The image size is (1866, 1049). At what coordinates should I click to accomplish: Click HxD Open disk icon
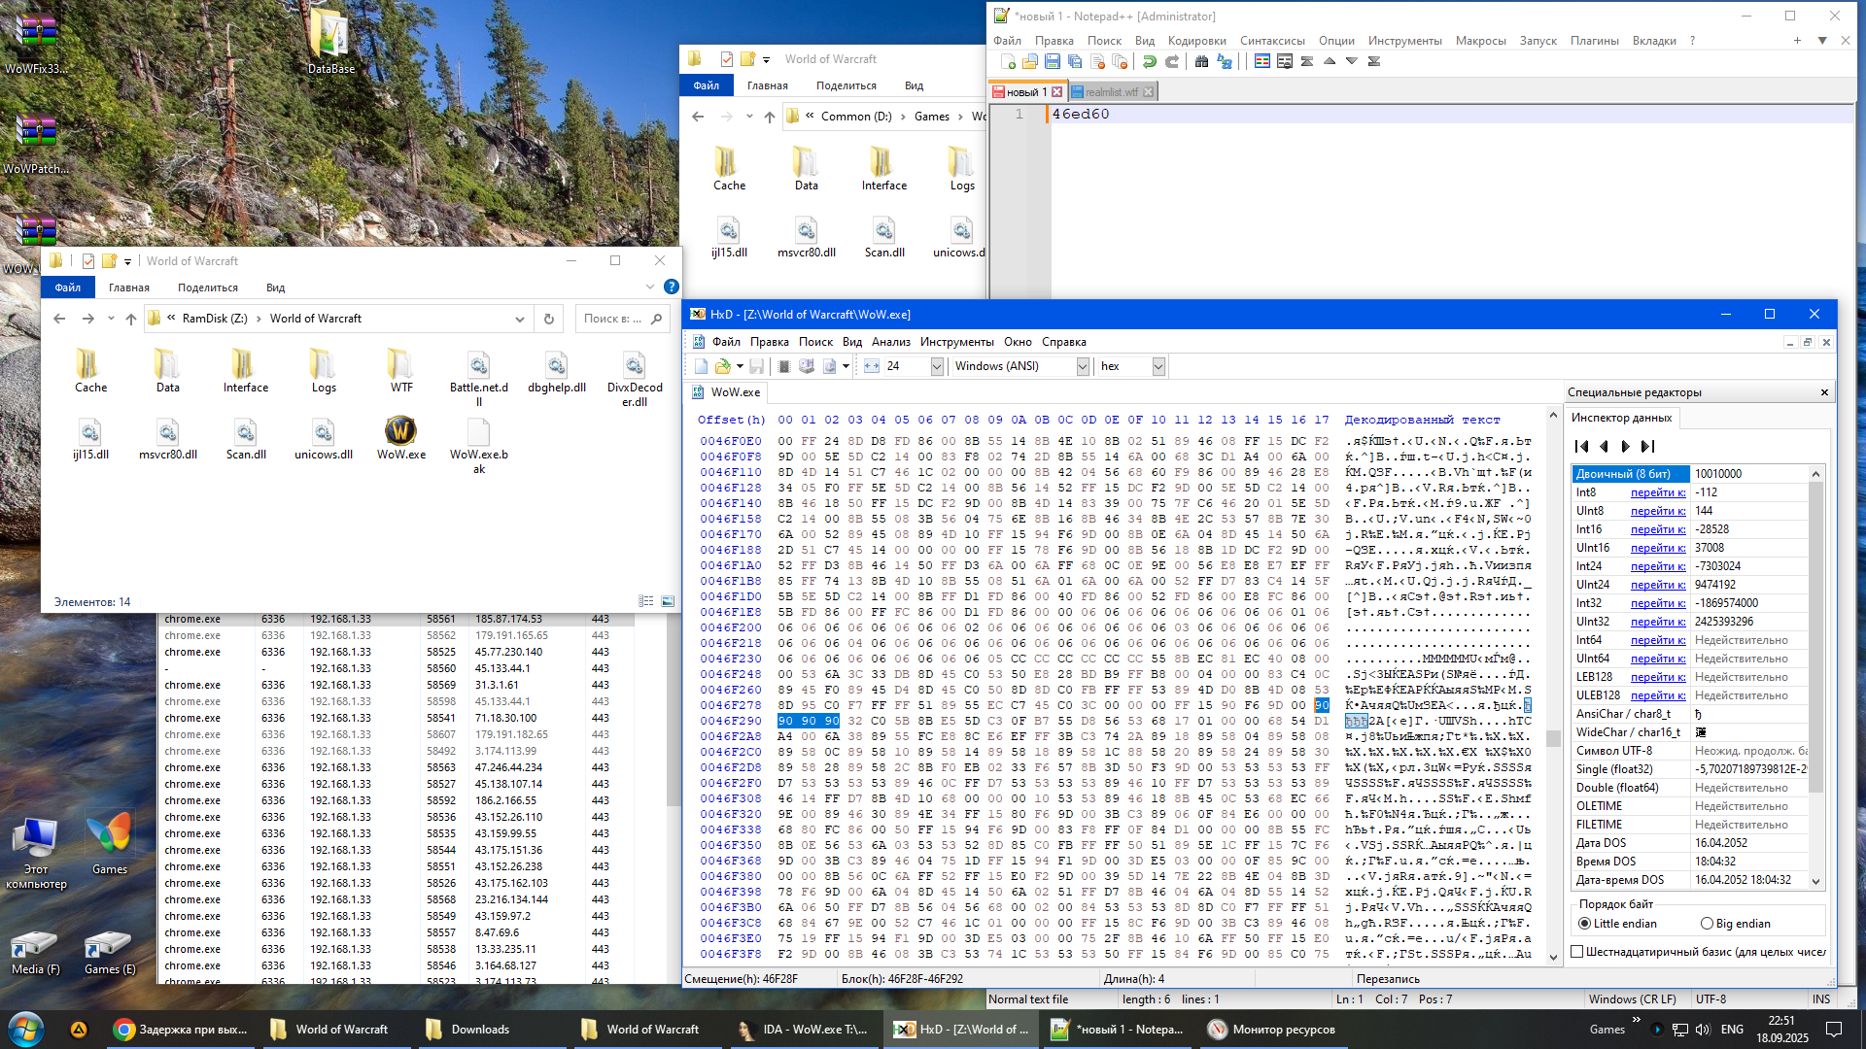click(806, 366)
